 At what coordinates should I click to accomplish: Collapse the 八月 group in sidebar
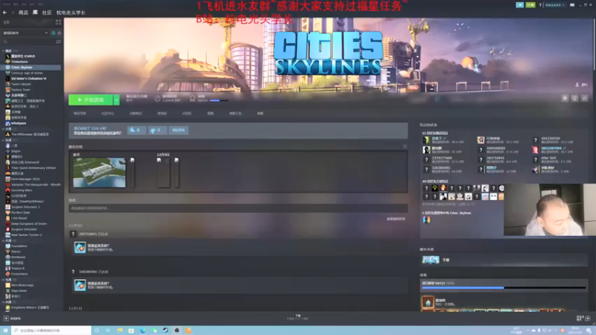(4, 240)
